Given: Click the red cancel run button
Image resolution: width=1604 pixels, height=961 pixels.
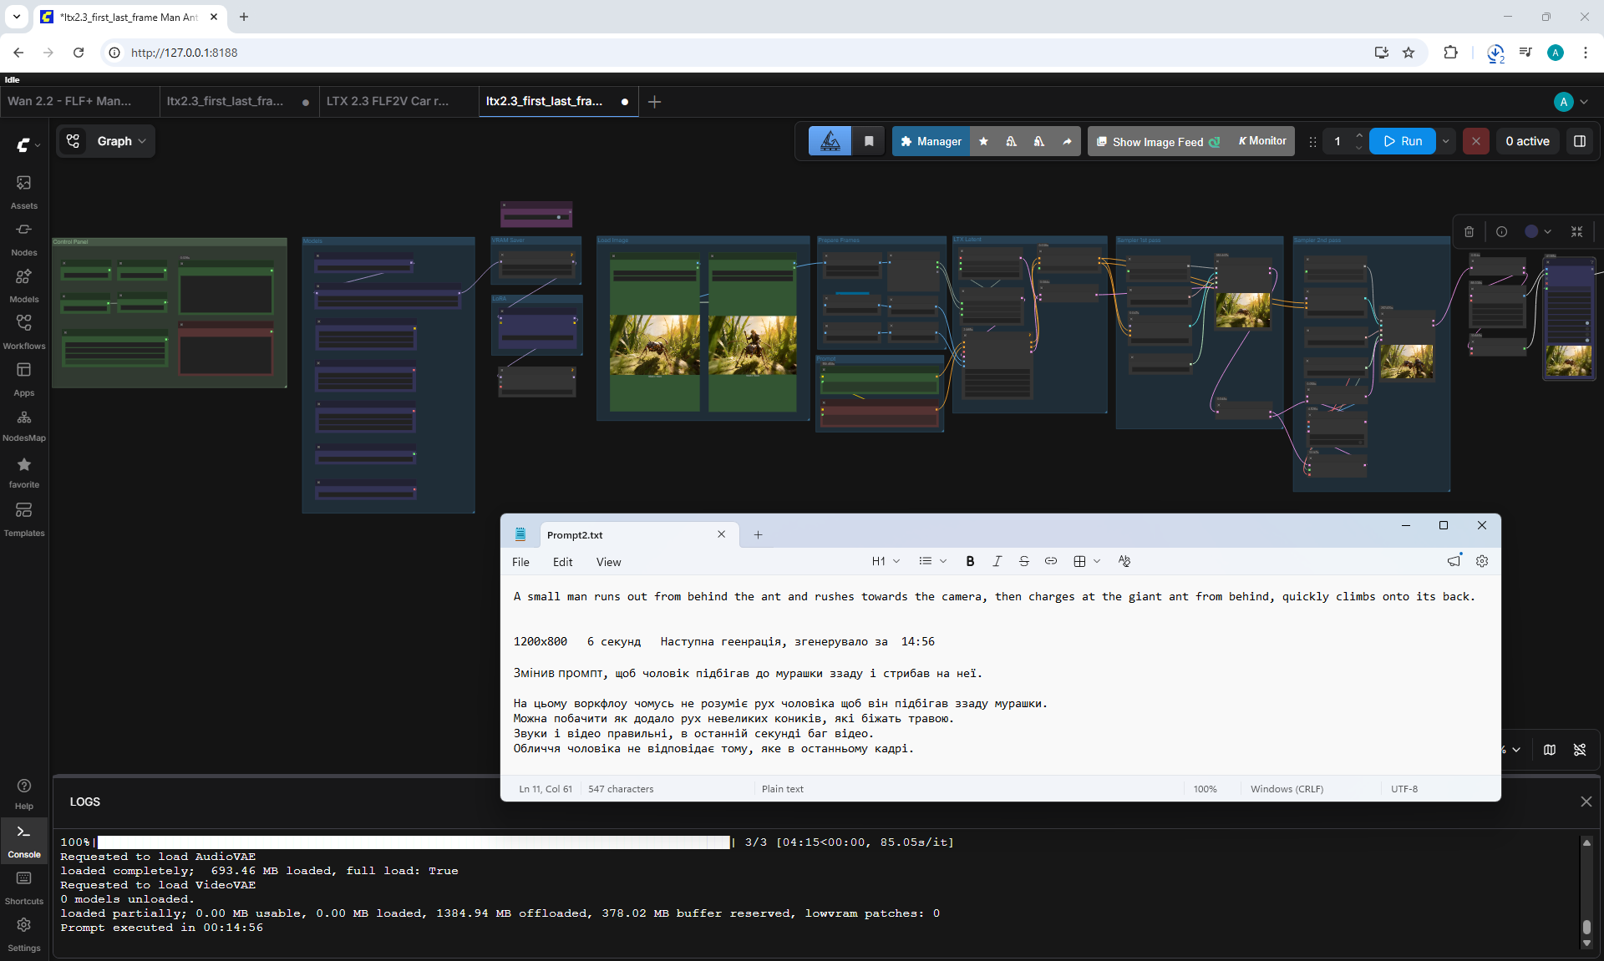Looking at the screenshot, I should pos(1476,141).
